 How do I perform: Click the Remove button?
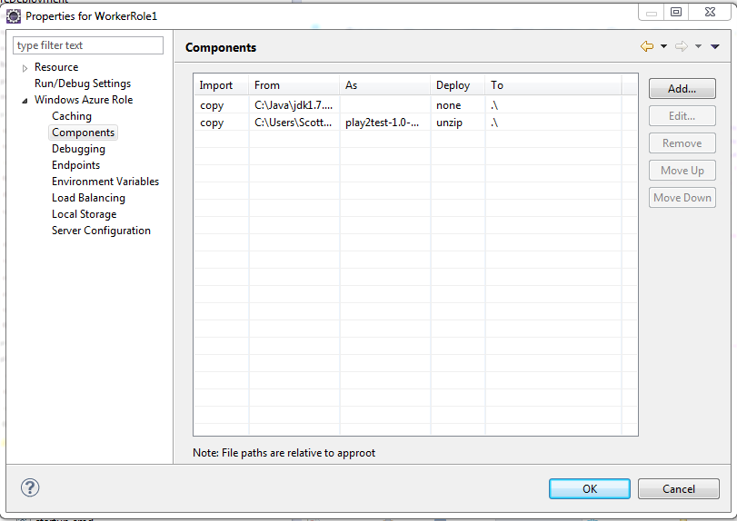coord(682,143)
